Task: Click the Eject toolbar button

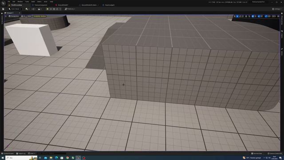Action: (x=57, y=9)
